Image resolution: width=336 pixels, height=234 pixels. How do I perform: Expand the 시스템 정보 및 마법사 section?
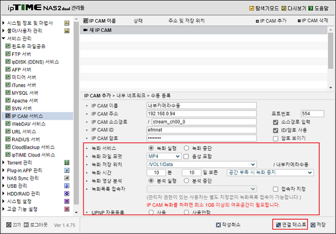(x=3, y=23)
